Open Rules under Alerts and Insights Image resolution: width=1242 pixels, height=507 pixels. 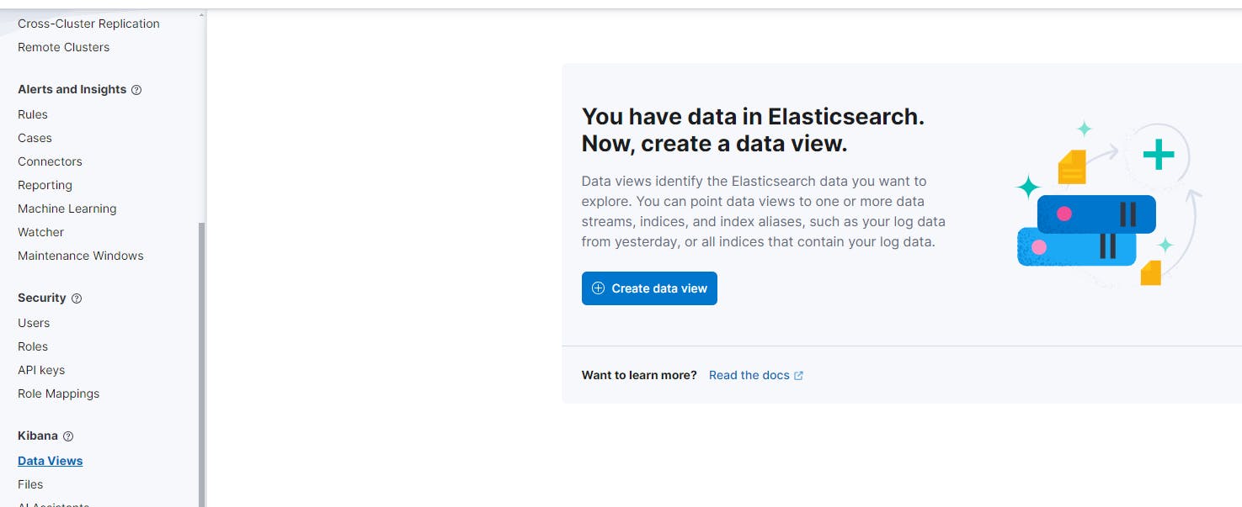coord(33,114)
